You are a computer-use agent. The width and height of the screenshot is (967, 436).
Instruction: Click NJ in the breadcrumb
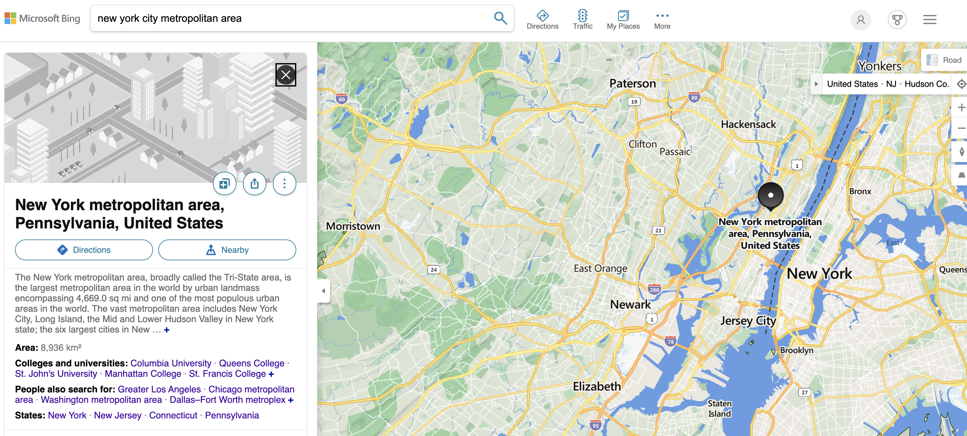click(891, 84)
